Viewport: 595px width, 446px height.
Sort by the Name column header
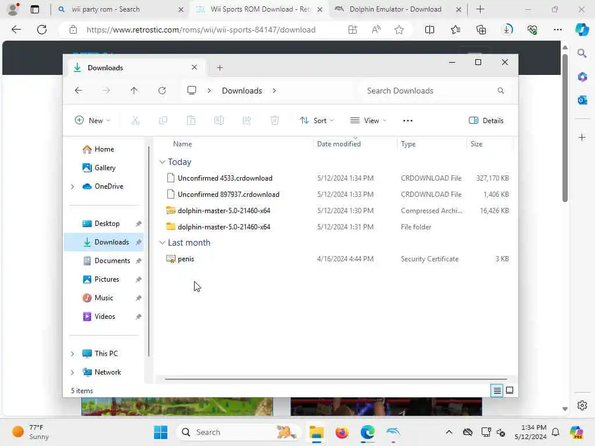click(182, 144)
